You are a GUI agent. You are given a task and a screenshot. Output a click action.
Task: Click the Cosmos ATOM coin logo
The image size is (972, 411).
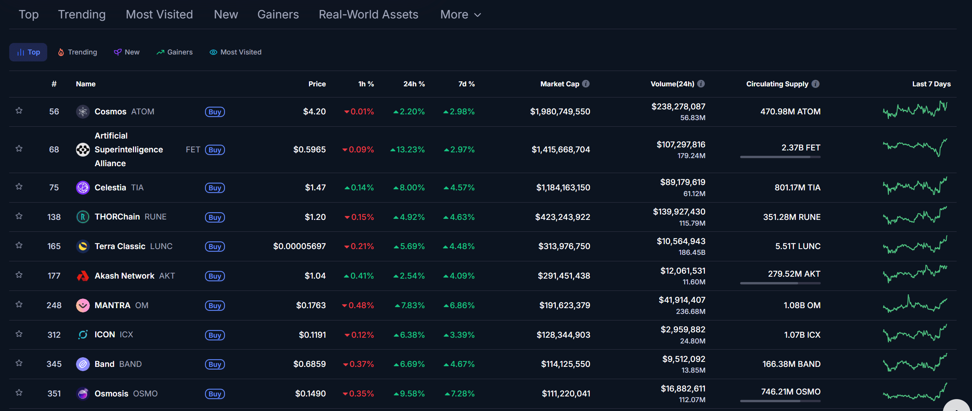[x=83, y=112]
